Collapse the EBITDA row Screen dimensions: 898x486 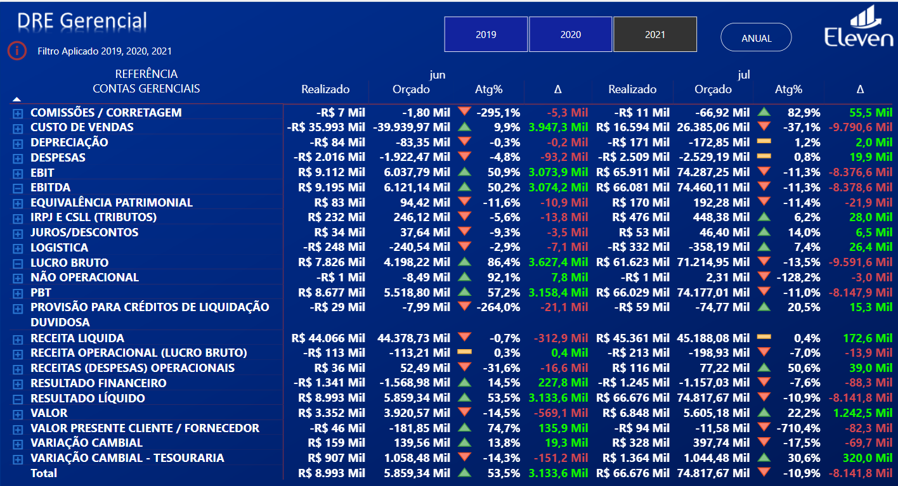click(x=18, y=188)
